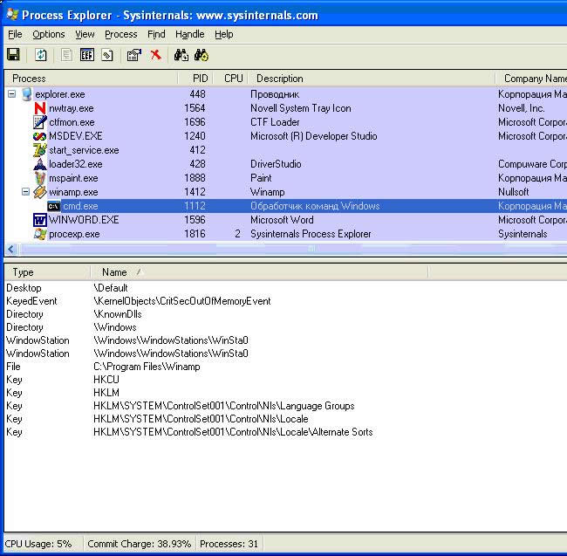Open the Handle menu
This screenshot has height=556, width=567.
click(189, 34)
